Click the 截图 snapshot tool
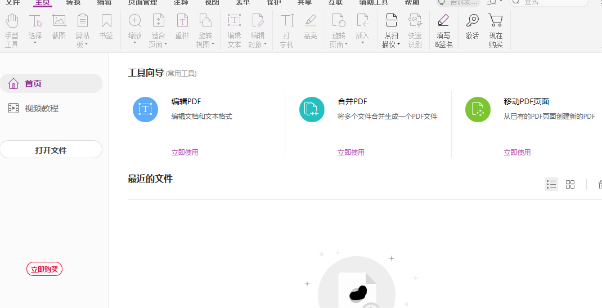 [59, 27]
